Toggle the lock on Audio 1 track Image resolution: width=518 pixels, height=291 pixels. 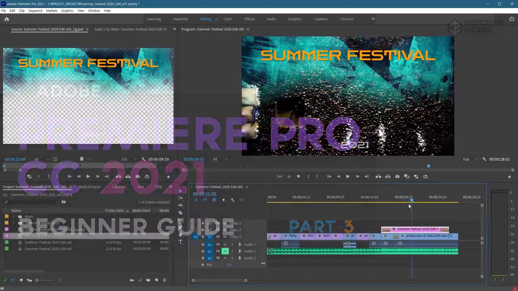(x=203, y=245)
